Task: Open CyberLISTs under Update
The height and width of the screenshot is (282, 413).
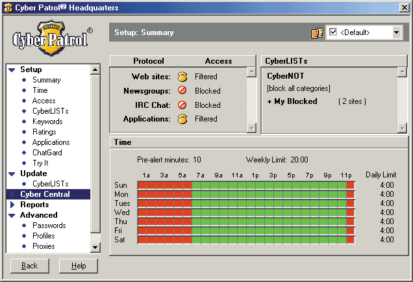Action: 50,184
